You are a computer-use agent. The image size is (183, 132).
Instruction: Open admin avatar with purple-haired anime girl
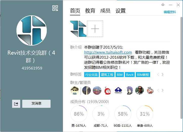129,90
